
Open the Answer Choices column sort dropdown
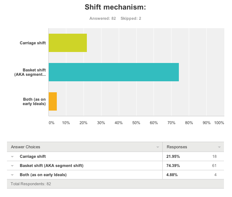[x=158, y=147]
